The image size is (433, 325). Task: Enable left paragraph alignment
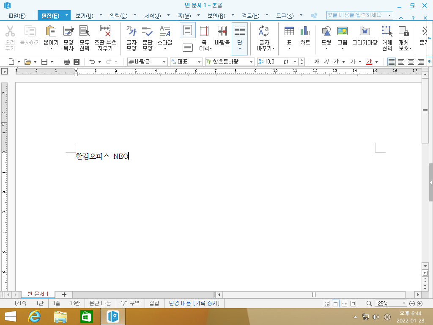tap(401, 62)
